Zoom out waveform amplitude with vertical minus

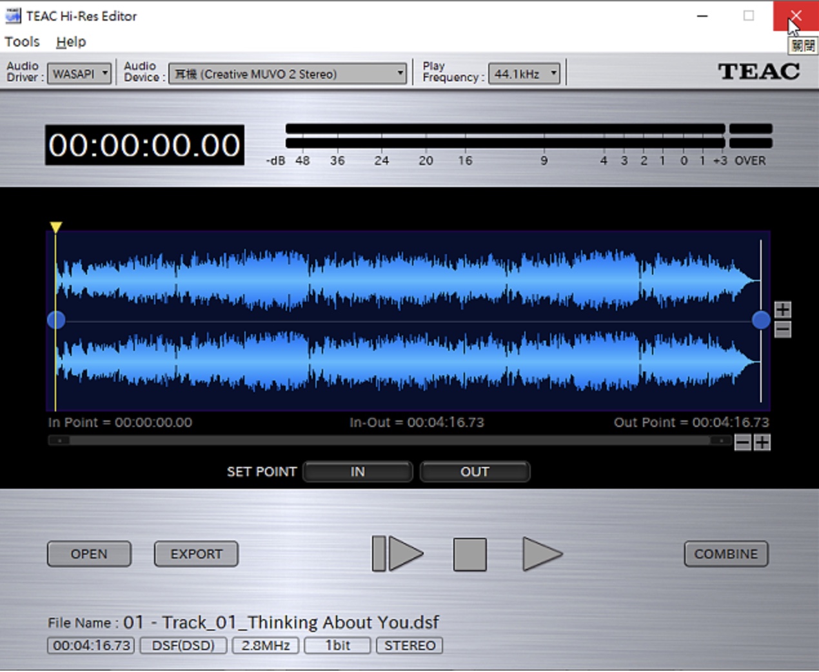pyautogui.click(x=783, y=330)
